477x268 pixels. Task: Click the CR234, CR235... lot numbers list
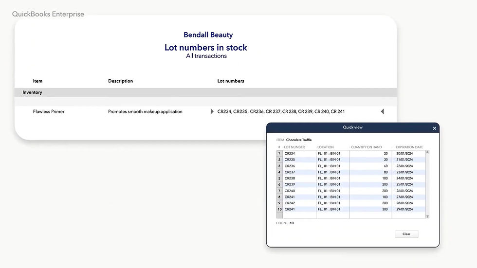tap(281, 111)
